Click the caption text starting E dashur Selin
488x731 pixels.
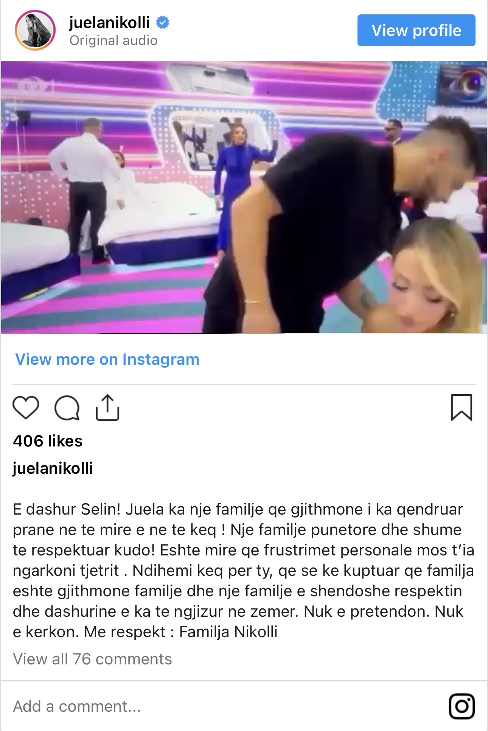point(243,571)
